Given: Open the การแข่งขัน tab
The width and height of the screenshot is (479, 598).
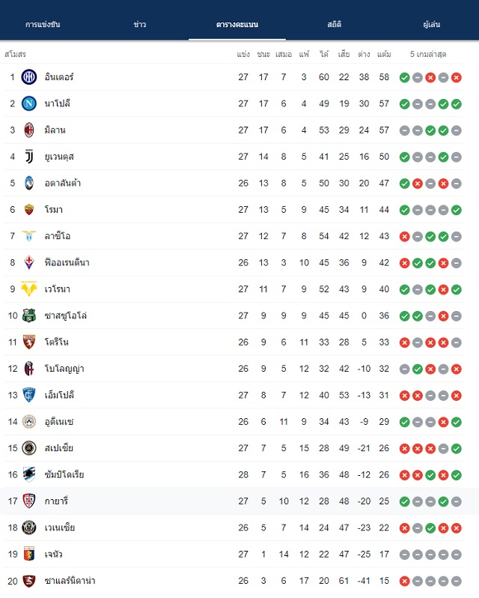Looking at the screenshot, I should pos(43,25).
